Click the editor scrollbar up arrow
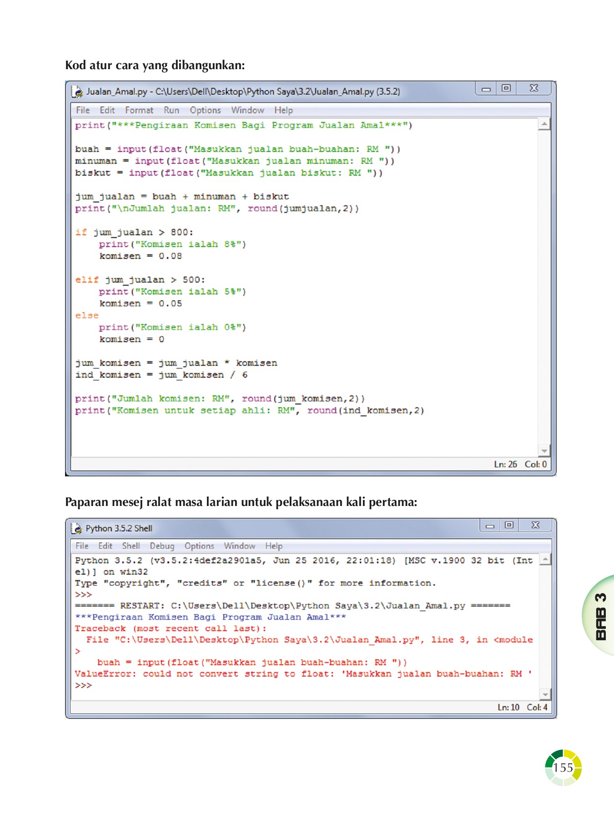Screen dimensions: 614x819 tap(544, 124)
